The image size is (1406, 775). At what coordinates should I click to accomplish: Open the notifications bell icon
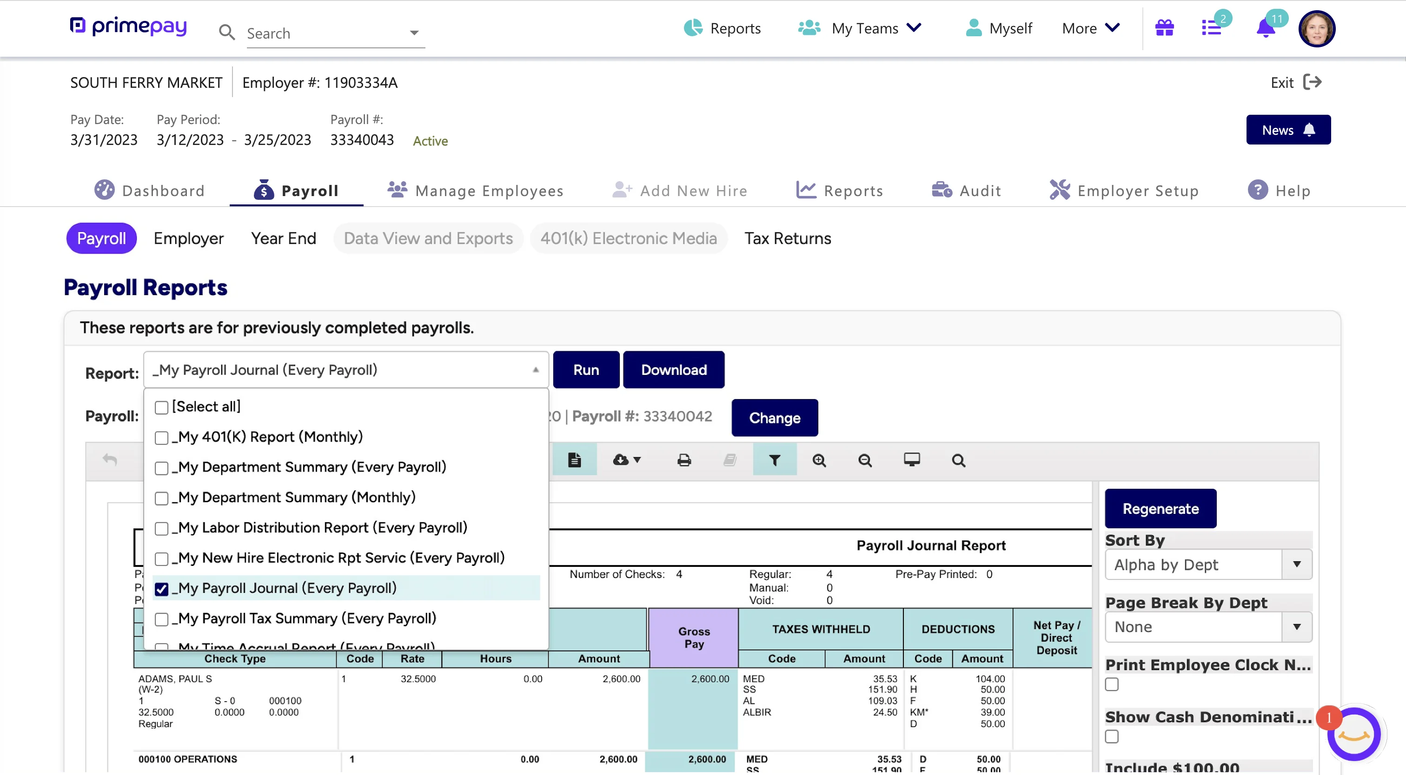(x=1265, y=28)
